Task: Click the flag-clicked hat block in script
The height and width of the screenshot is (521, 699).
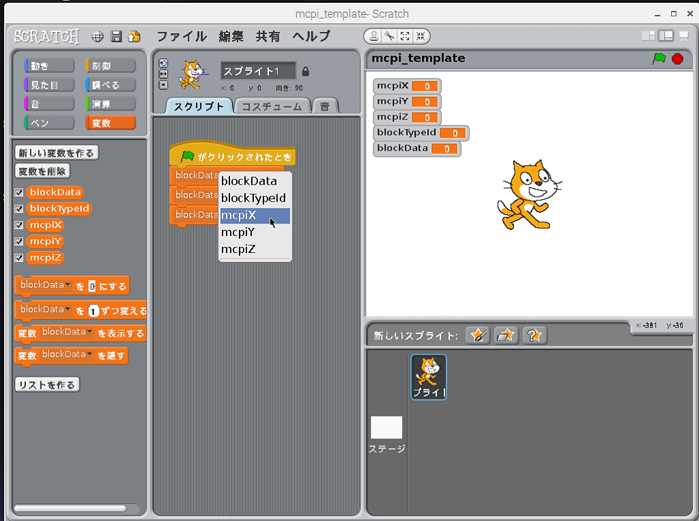Action: pyautogui.click(x=232, y=155)
